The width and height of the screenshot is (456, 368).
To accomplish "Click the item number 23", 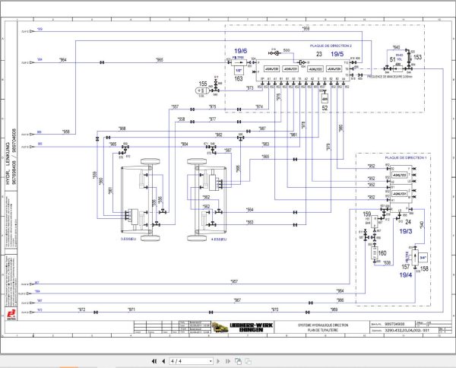I will pyautogui.click(x=319, y=54).
